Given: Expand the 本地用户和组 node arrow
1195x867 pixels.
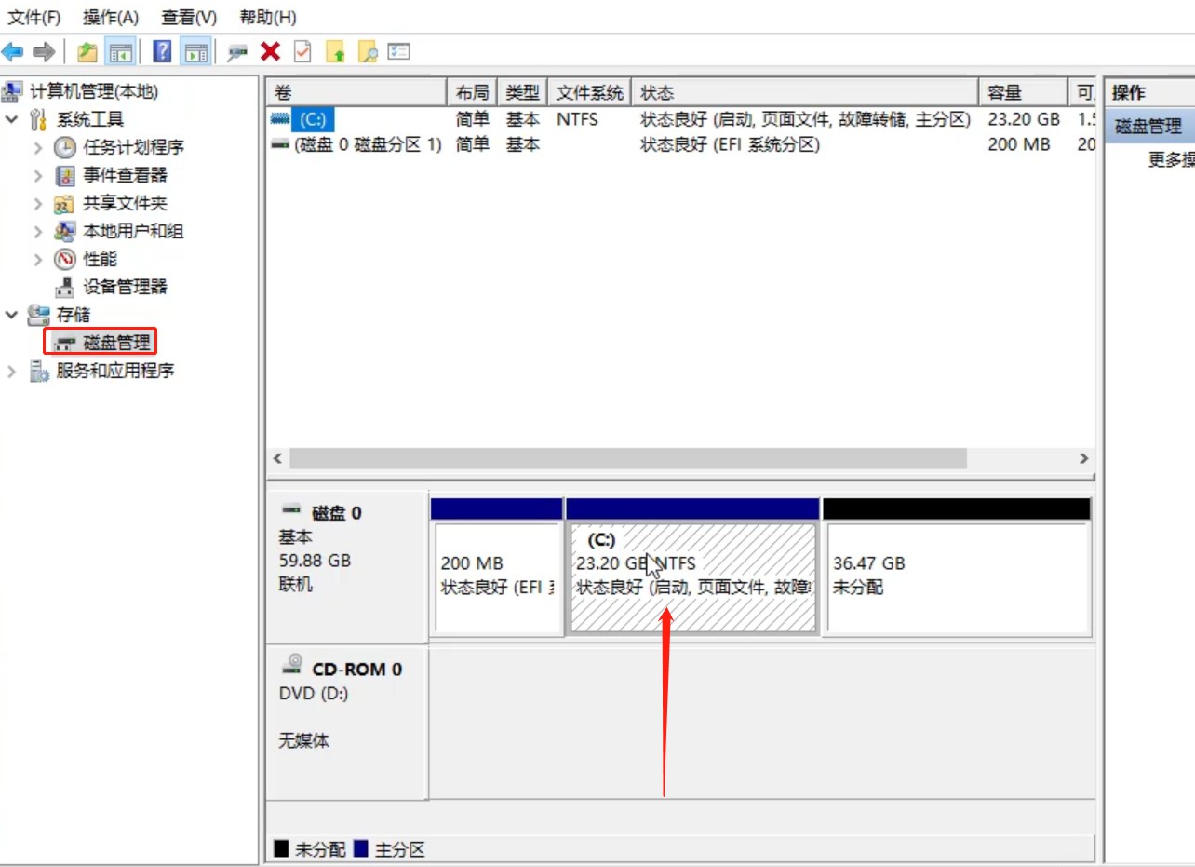Looking at the screenshot, I should coord(38,231).
